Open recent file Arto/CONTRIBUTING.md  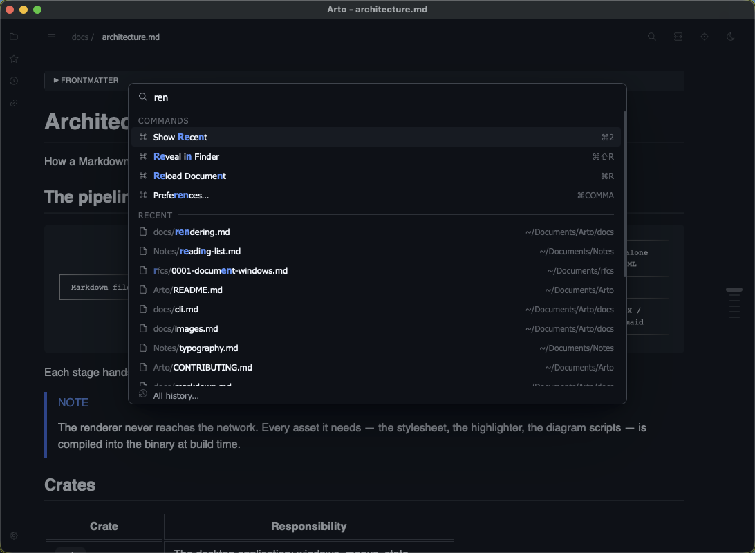click(x=375, y=367)
